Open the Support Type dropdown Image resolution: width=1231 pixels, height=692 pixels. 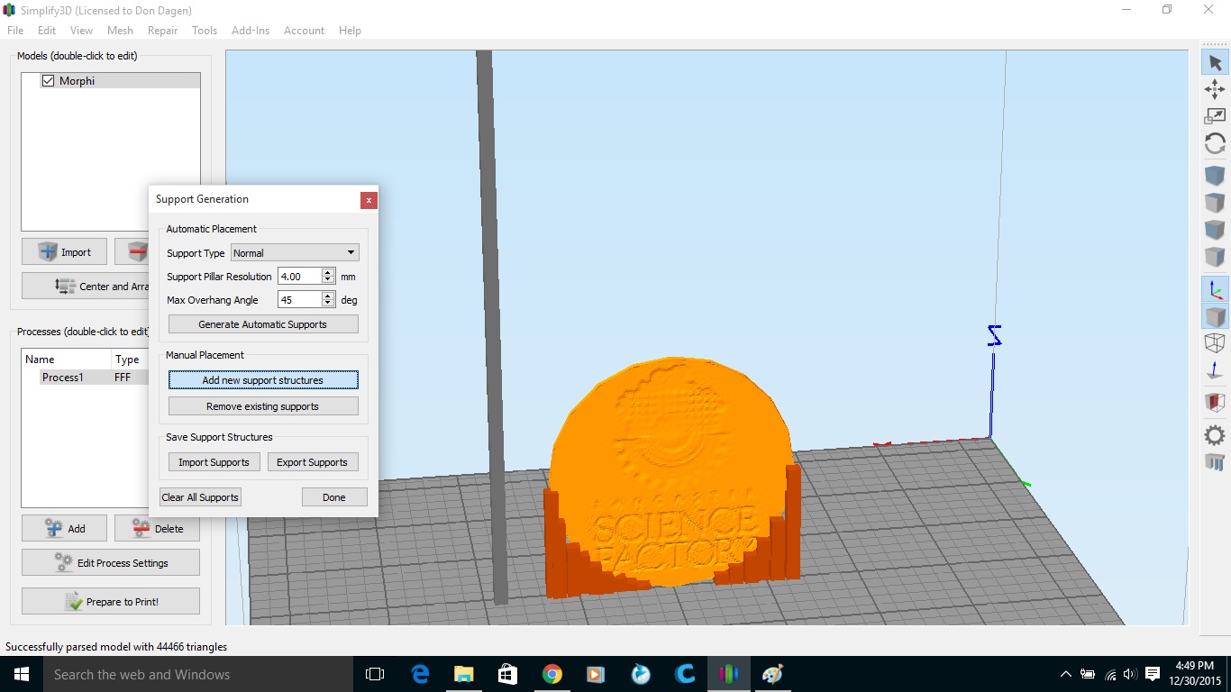tap(295, 253)
